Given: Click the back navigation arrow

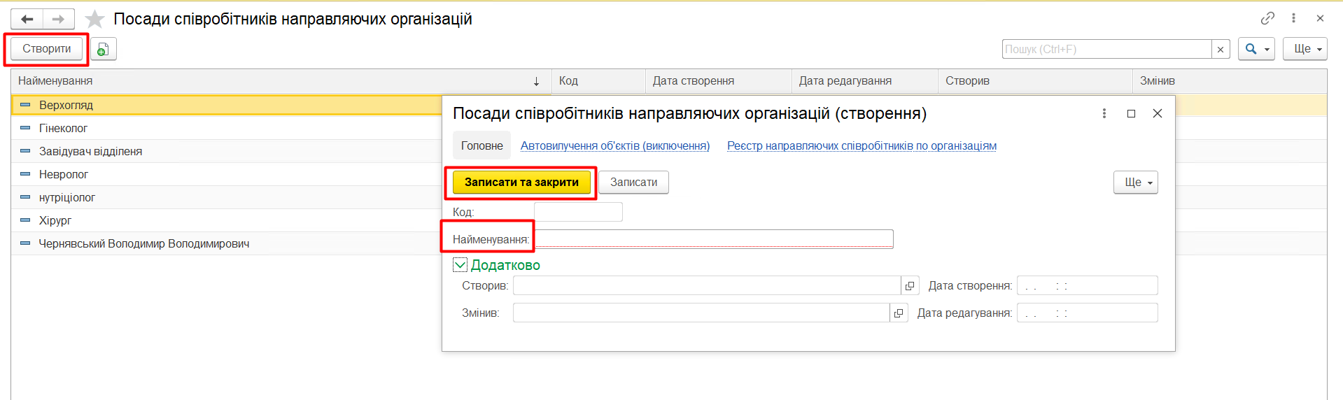Looking at the screenshot, I should [x=27, y=19].
